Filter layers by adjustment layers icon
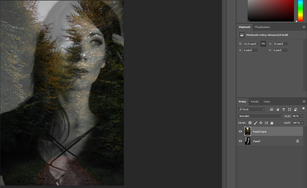 [x=278, y=110]
